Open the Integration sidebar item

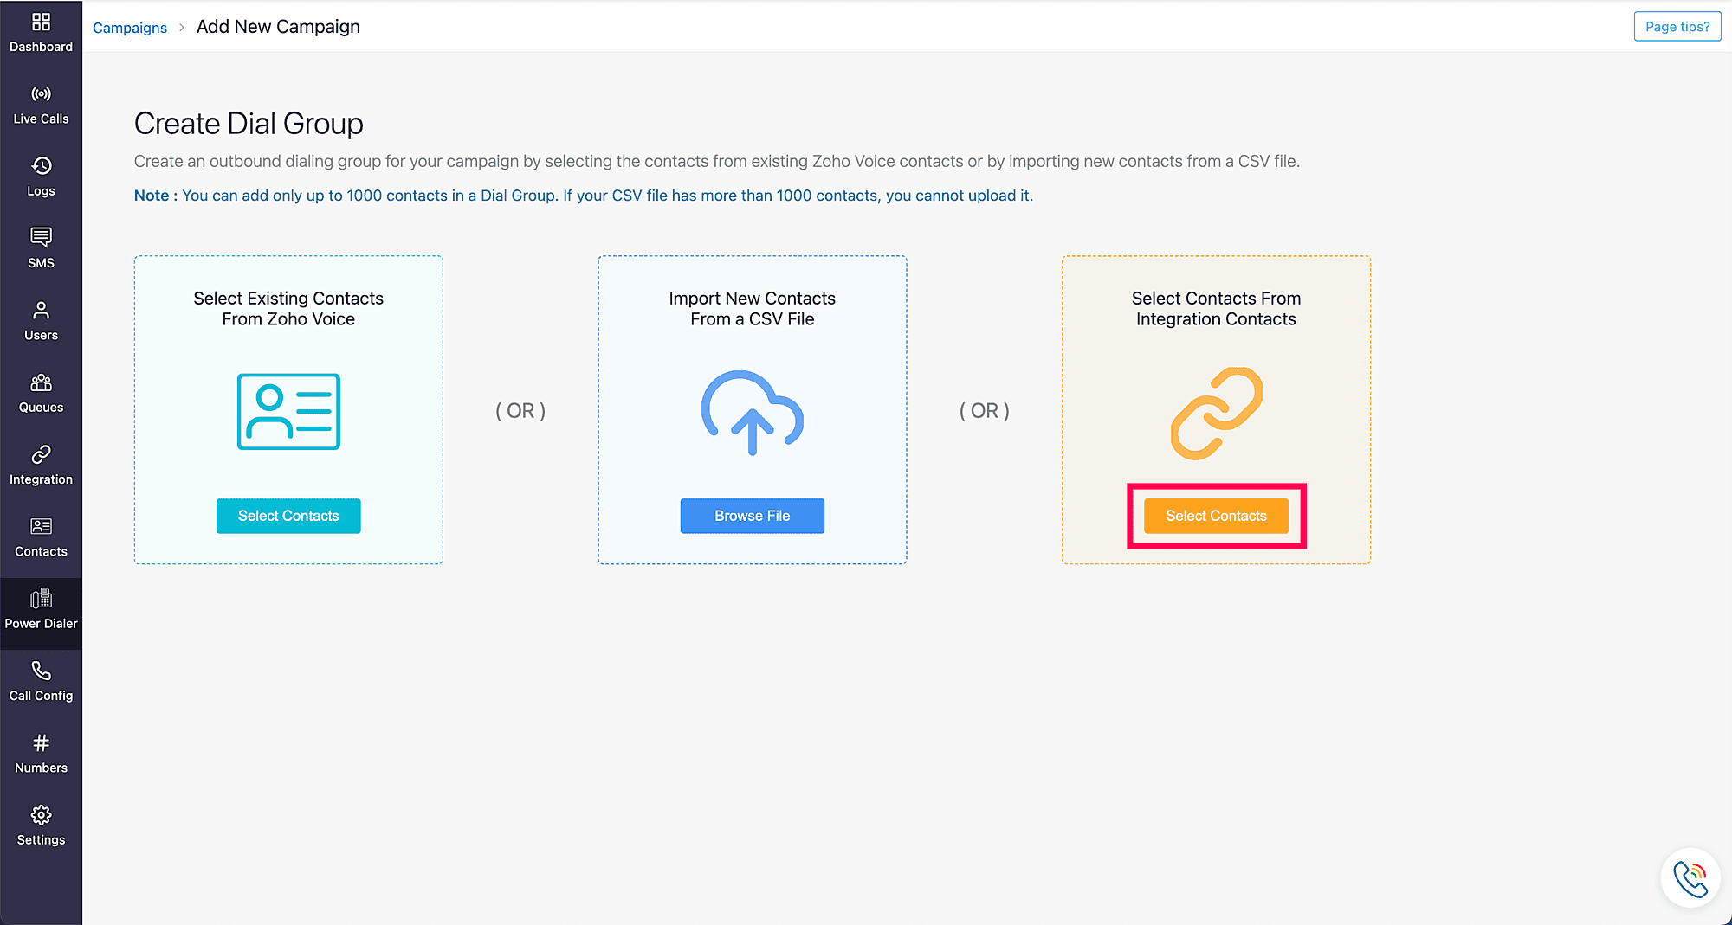click(41, 465)
